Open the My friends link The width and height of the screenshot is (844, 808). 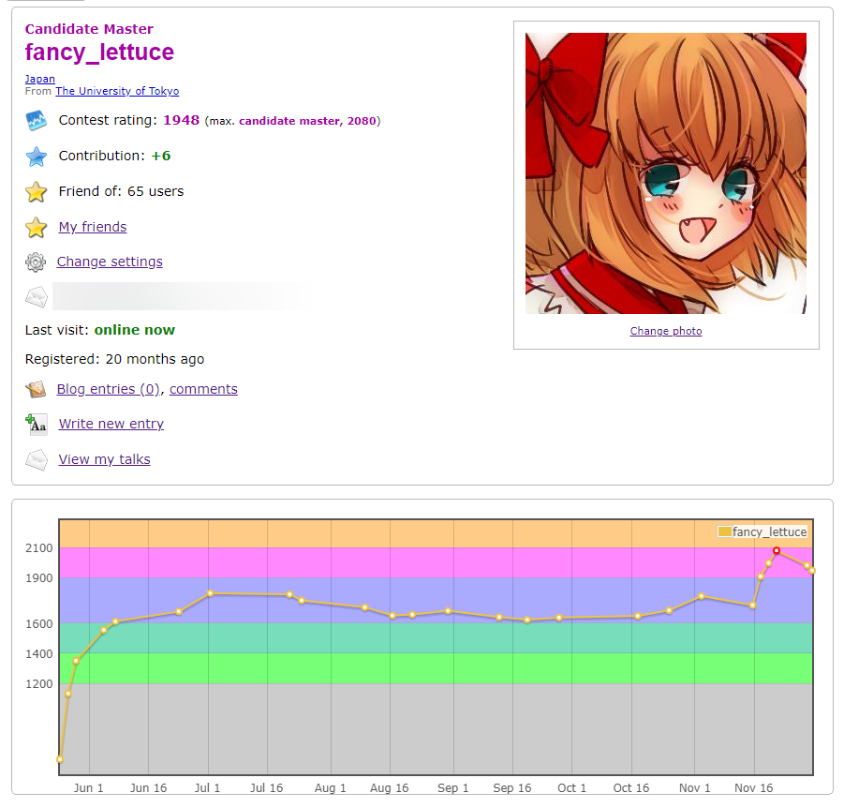93,227
